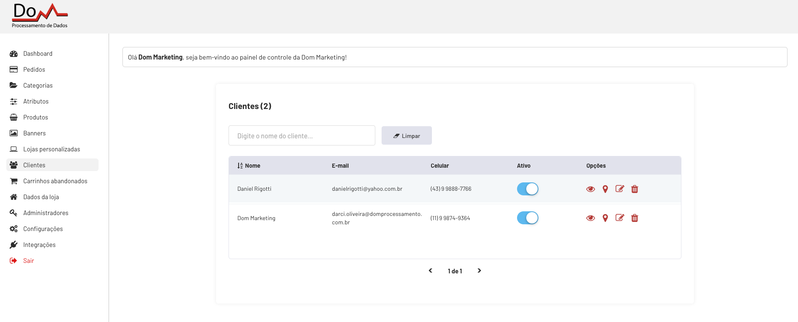The width and height of the screenshot is (798, 322).
Task: Open Integrações in the sidebar
Action: coord(39,245)
